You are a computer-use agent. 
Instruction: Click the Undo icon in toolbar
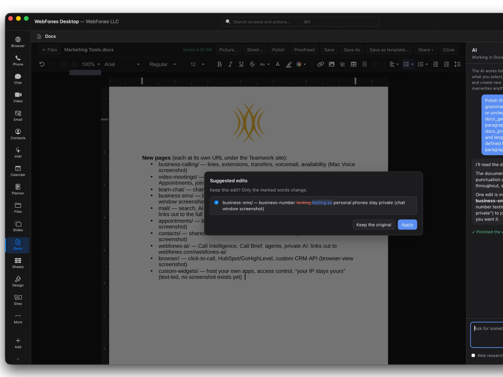(42, 64)
